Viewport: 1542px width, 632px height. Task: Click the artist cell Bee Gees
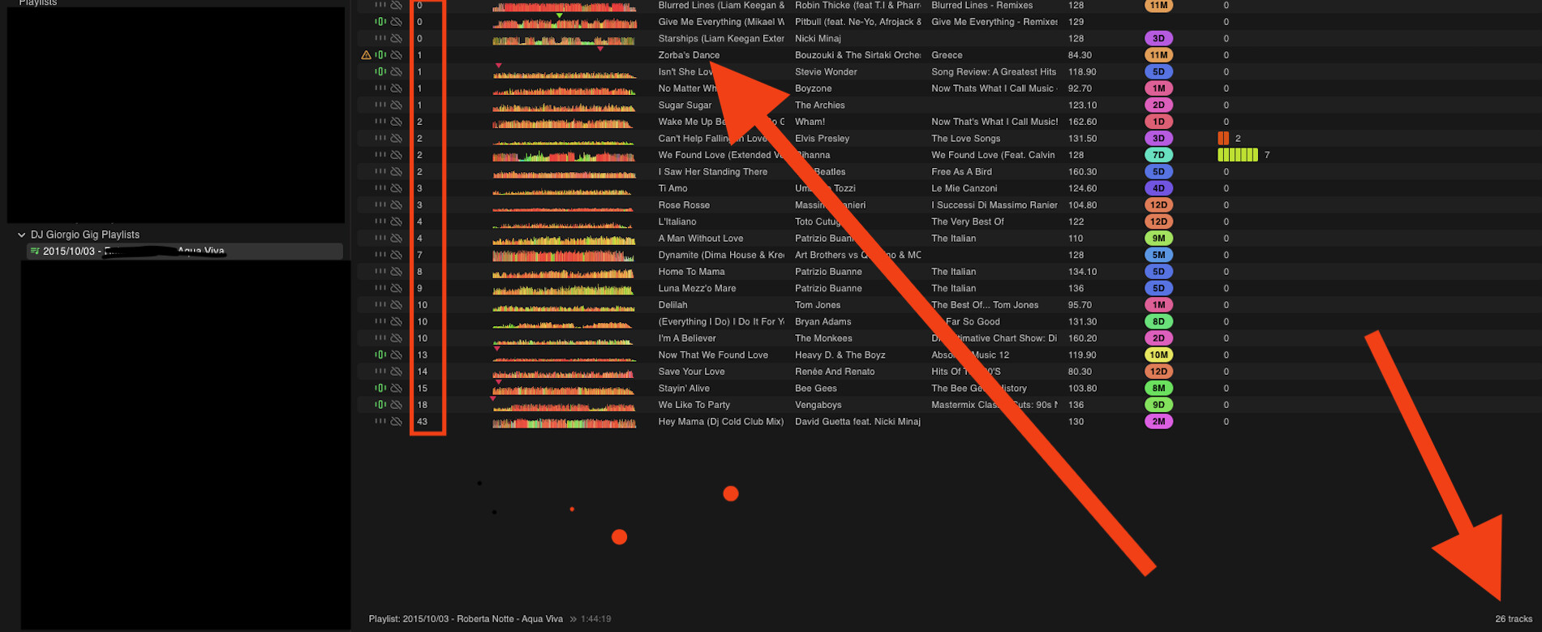coord(815,388)
